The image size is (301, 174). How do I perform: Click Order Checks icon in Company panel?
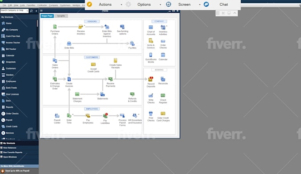(163, 41)
